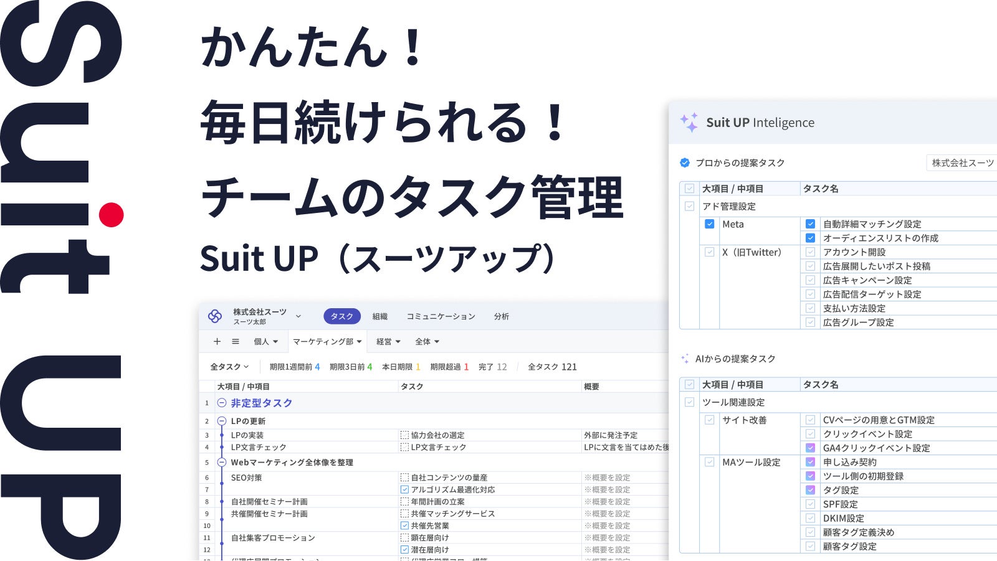
Task: Click the SEO対策 row label
Action: click(x=247, y=478)
